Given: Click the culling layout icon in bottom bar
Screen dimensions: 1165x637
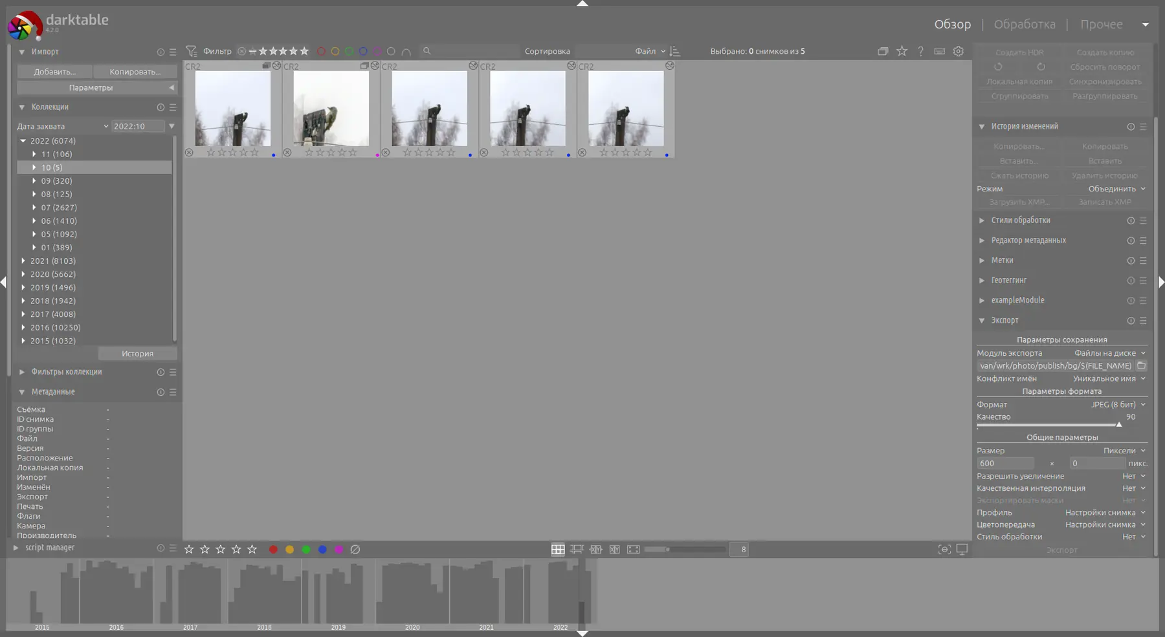Looking at the screenshot, I should [x=595, y=550].
